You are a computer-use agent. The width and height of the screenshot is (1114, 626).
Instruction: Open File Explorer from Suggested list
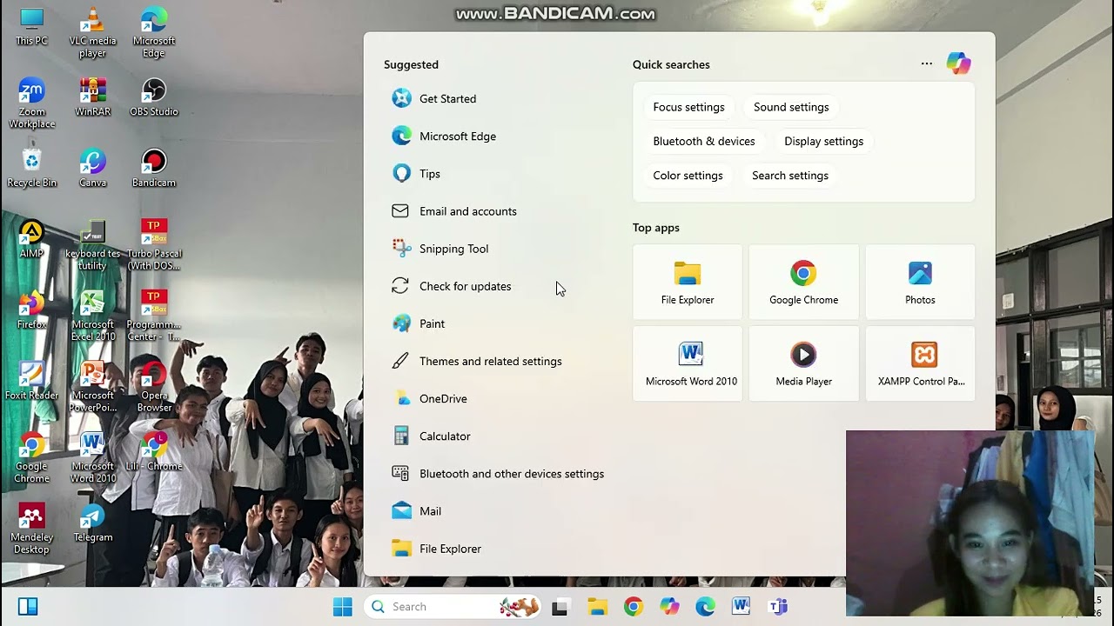(x=496, y=549)
